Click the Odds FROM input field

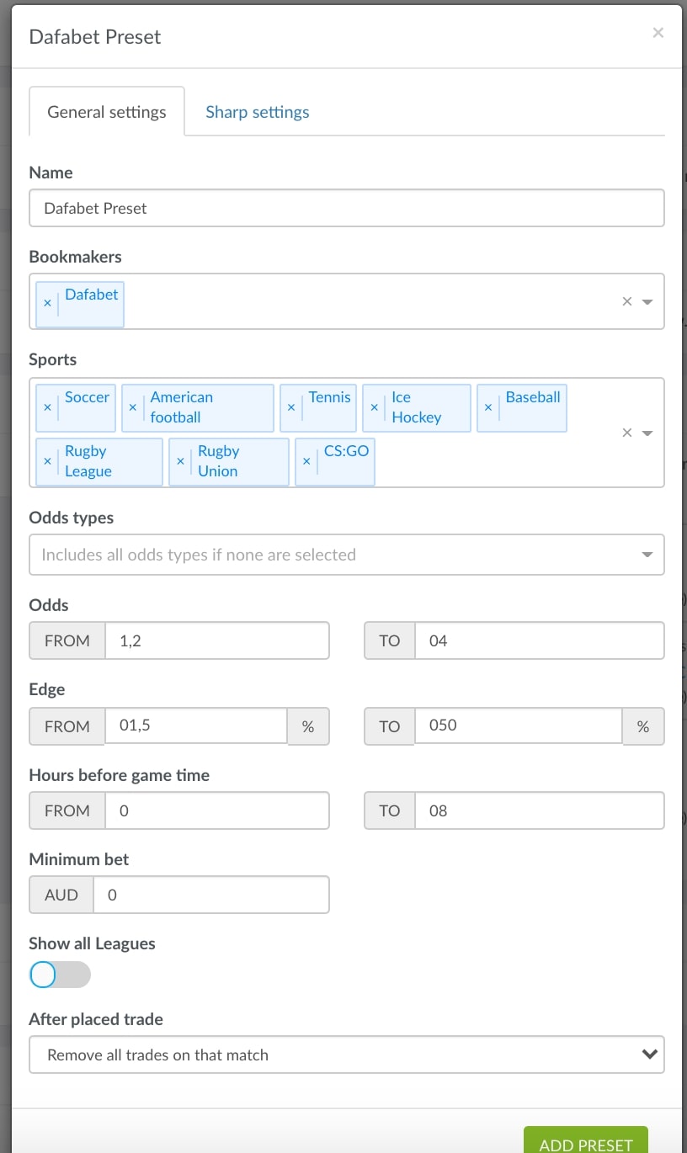(x=217, y=640)
